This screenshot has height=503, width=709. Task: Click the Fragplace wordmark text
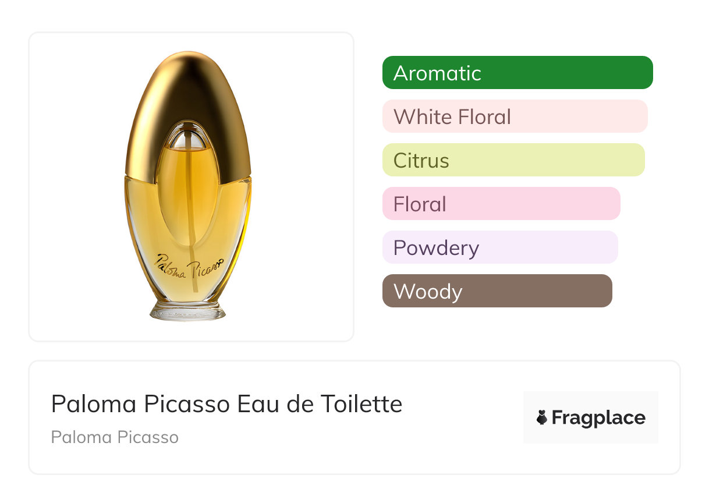pyautogui.click(x=598, y=418)
